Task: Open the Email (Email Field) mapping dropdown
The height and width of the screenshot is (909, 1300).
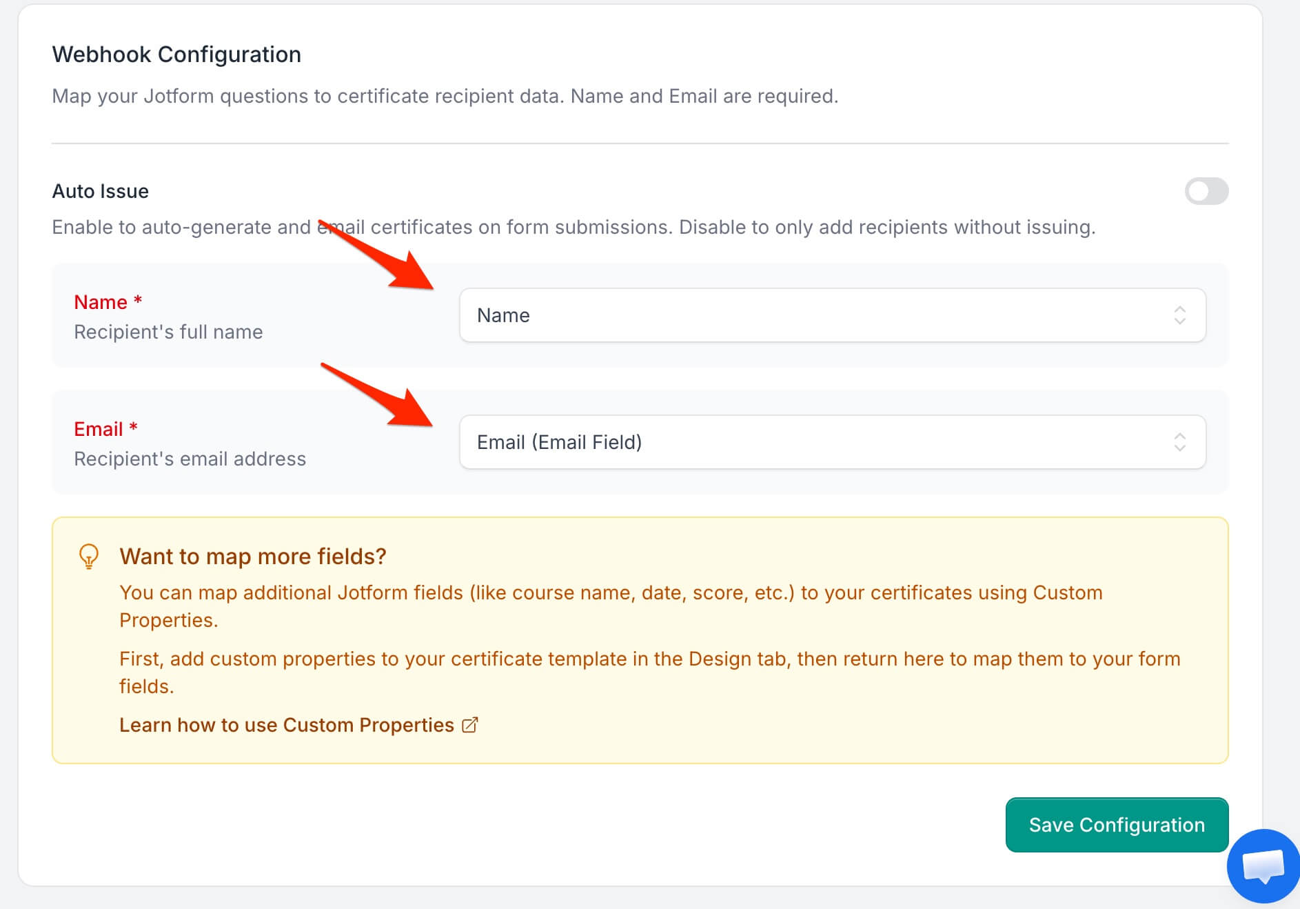Action: pos(833,442)
